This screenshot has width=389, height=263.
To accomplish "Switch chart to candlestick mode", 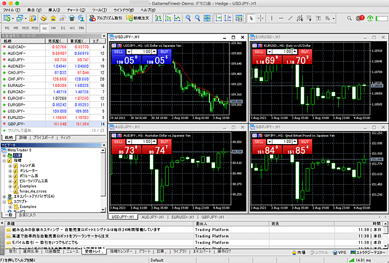I will click(168, 18).
